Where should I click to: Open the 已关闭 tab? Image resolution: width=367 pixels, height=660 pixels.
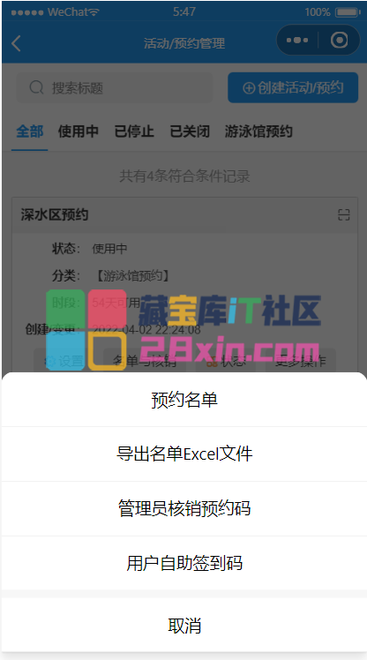point(190,131)
